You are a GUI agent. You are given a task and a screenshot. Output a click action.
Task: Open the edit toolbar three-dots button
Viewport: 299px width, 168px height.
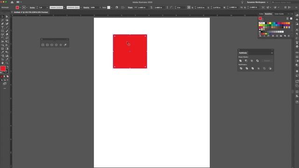pyautogui.click(x=5, y=88)
